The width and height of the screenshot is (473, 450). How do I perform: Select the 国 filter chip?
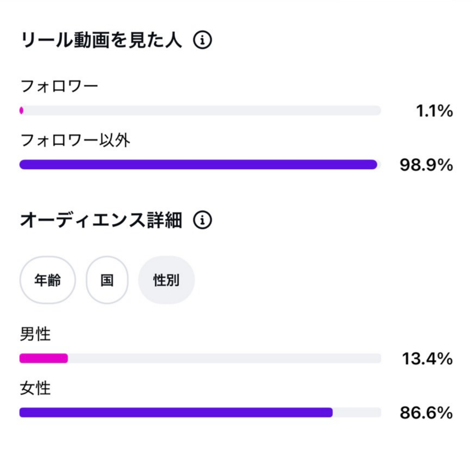(x=107, y=280)
